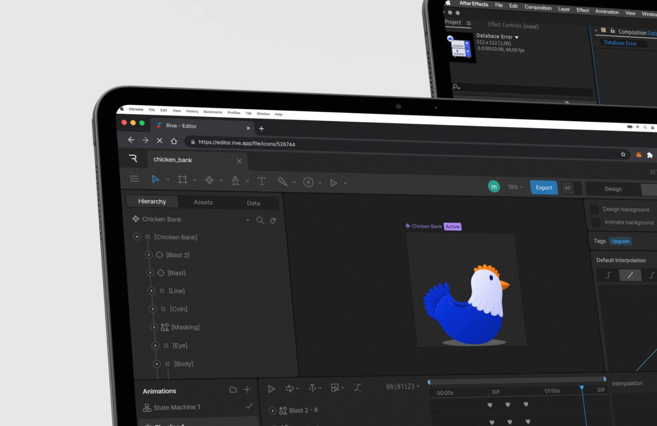657x426 pixels.
Task: Select the Bones tool (lightning icon)
Action: (x=309, y=182)
